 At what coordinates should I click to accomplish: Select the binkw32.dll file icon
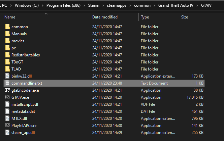tap(7, 76)
